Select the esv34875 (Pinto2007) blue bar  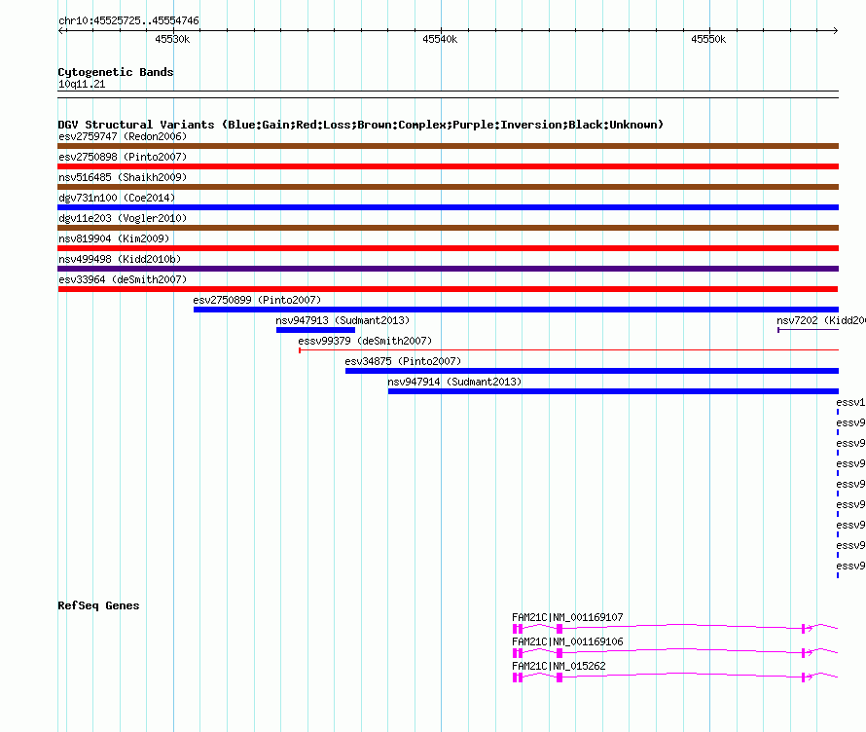pyautogui.click(x=592, y=371)
